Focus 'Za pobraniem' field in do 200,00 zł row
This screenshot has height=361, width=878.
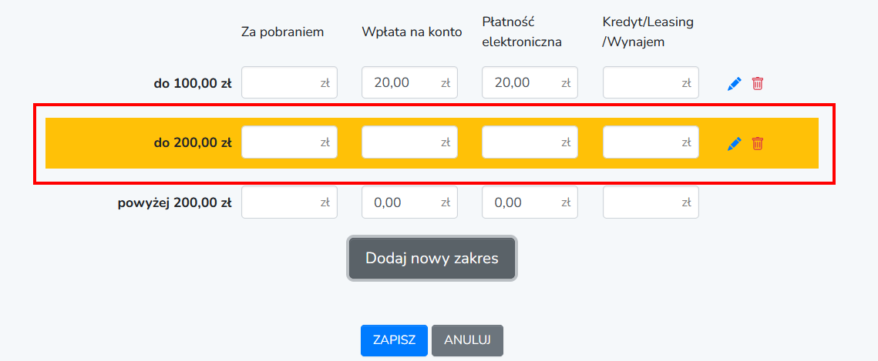(x=290, y=142)
